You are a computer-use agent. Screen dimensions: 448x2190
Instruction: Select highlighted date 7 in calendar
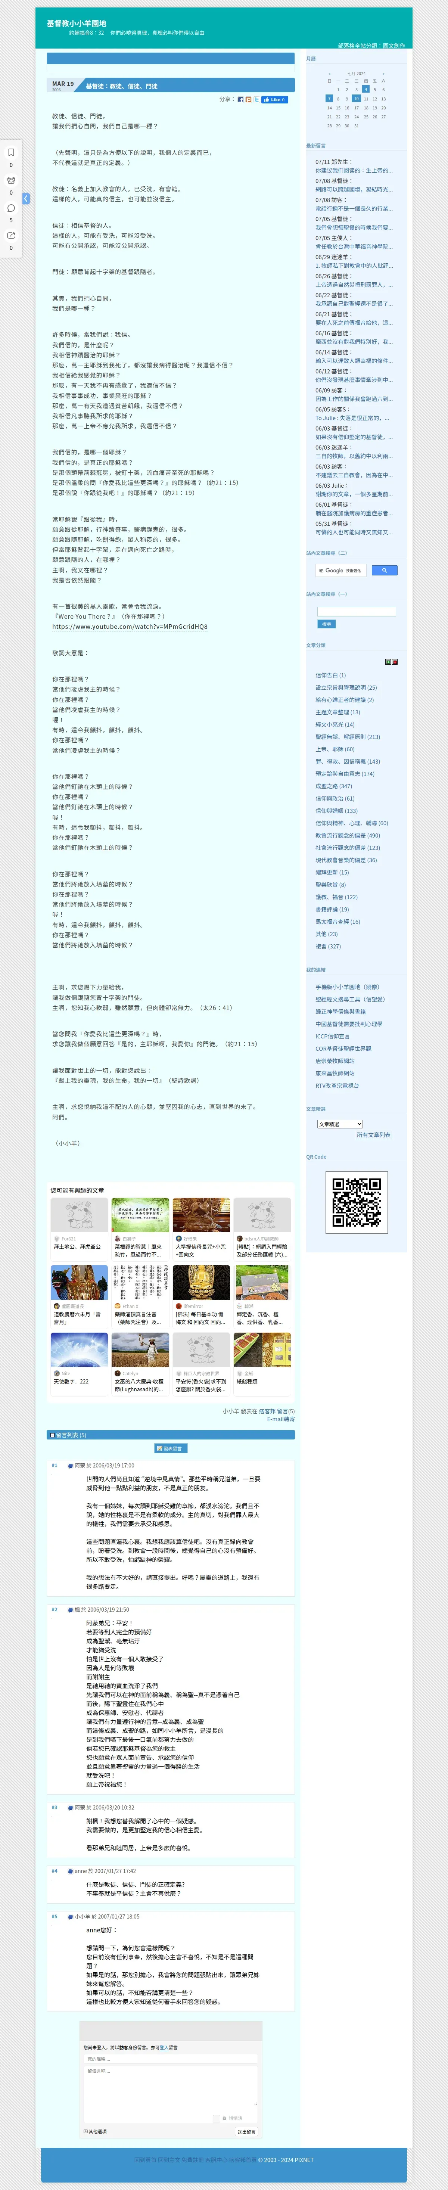(329, 98)
